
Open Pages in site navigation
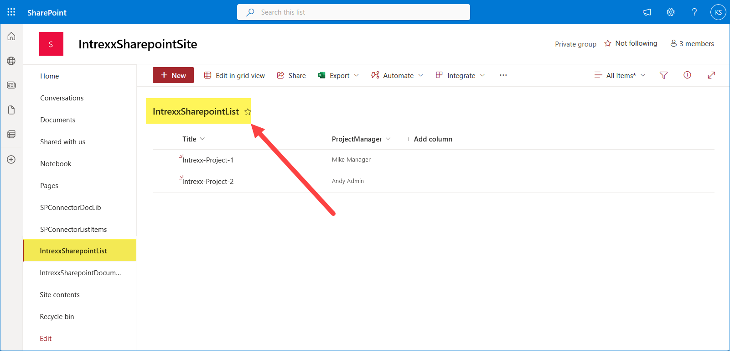49,186
